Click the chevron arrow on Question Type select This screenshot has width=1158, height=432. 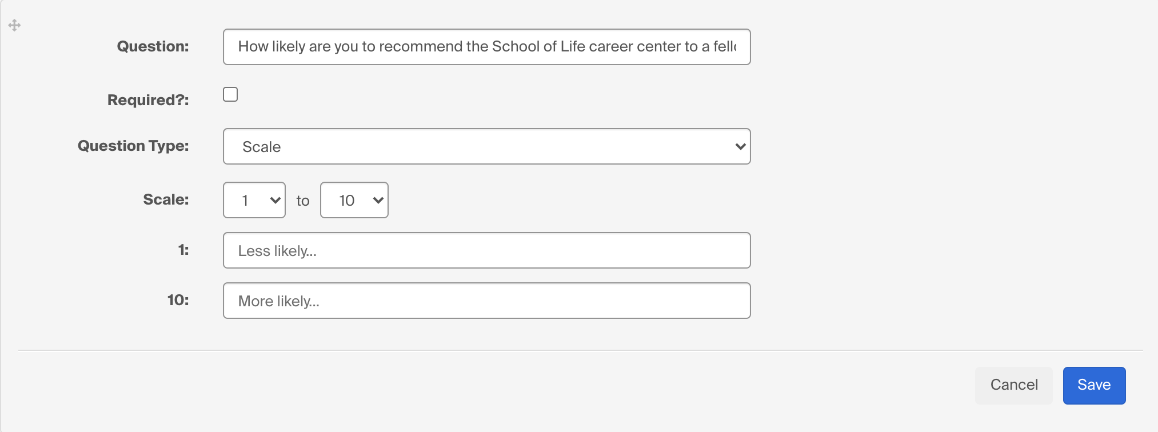(x=740, y=146)
